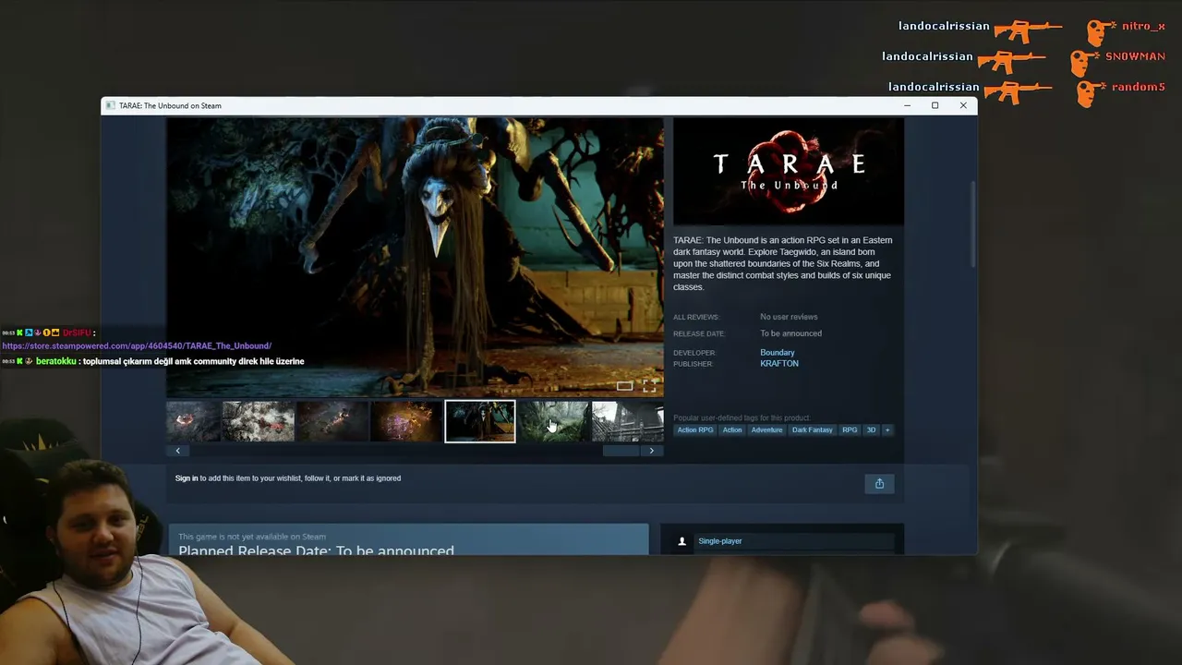The width and height of the screenshot is (1182, 665).
Task: Go to previous screenshots with the left arrow
Action: click(x=177, y=451)
